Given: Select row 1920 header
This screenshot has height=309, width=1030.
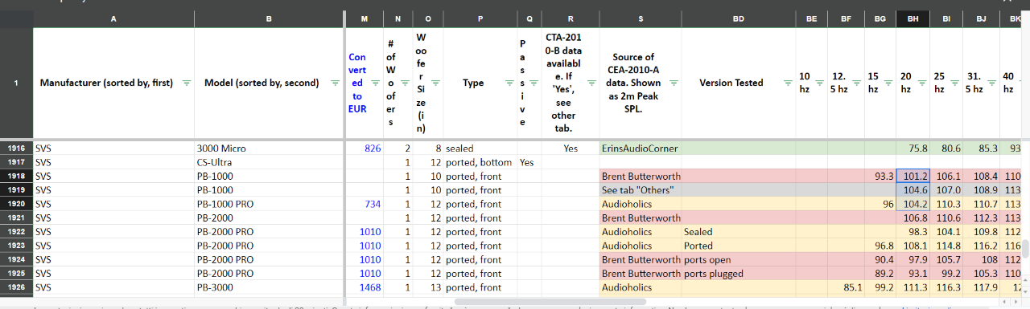Looking at the screenshot, I should 16,204.
